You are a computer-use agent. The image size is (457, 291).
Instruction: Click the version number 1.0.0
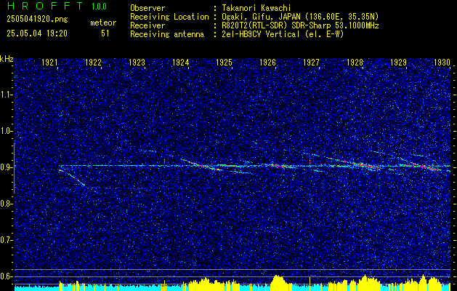99,6
